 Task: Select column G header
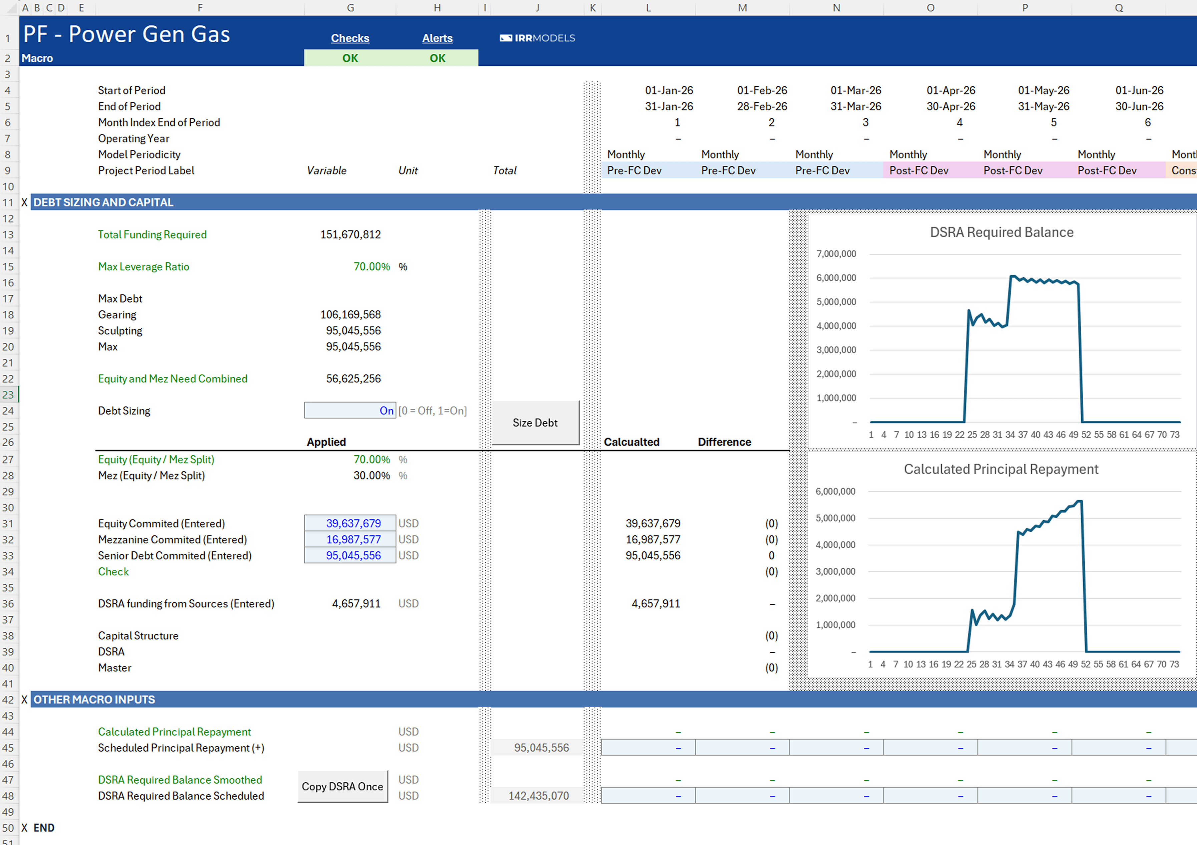pos(350,7)
